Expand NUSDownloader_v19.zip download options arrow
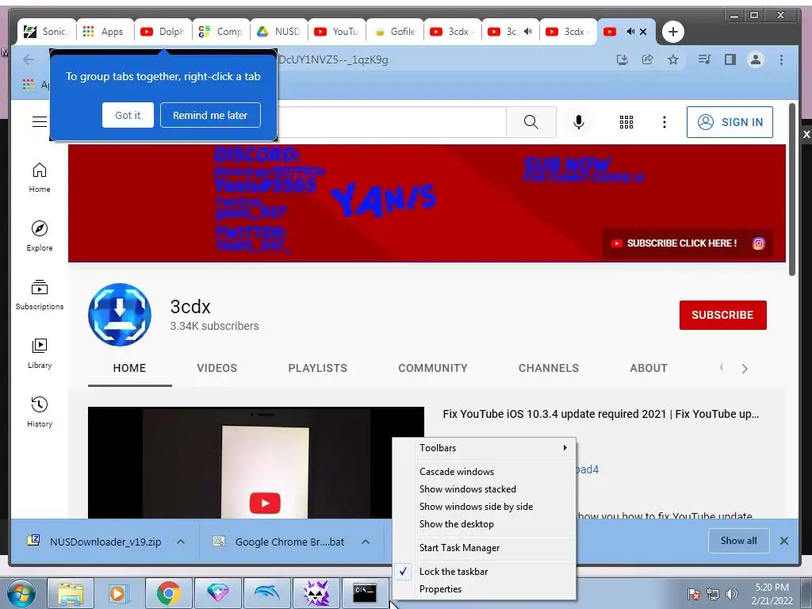This screenshot has width=812, height=609. pos(181,542)
